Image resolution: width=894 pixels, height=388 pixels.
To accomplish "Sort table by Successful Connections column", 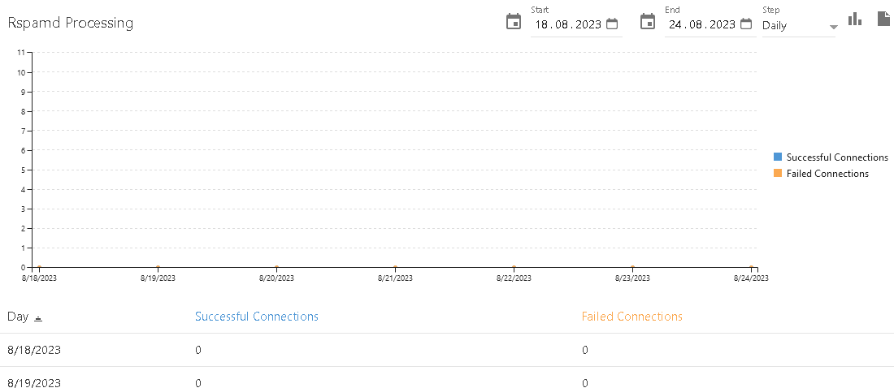I will [x=257, y=317].
